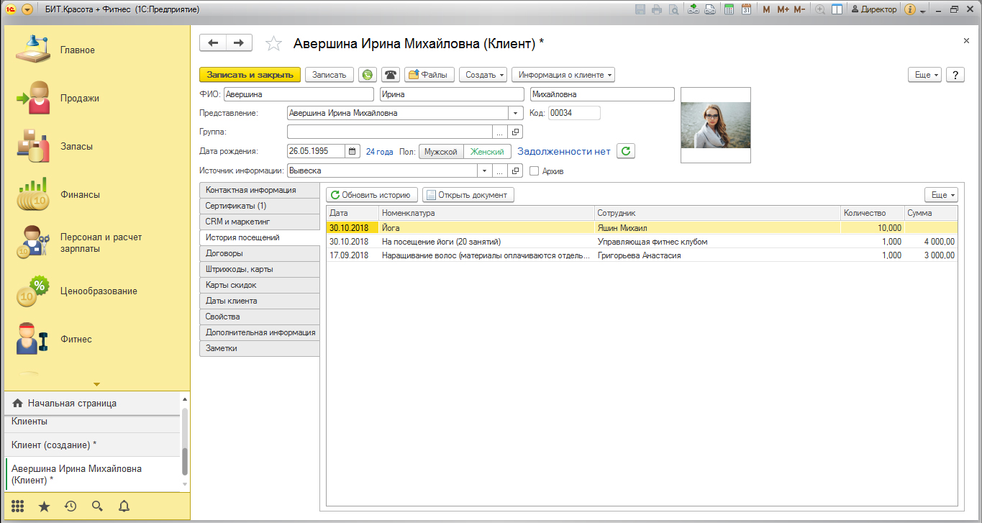Refresh debt status green arrow icon
The width and height of the screenshot is (982, 523).
[x=626, y=151]
